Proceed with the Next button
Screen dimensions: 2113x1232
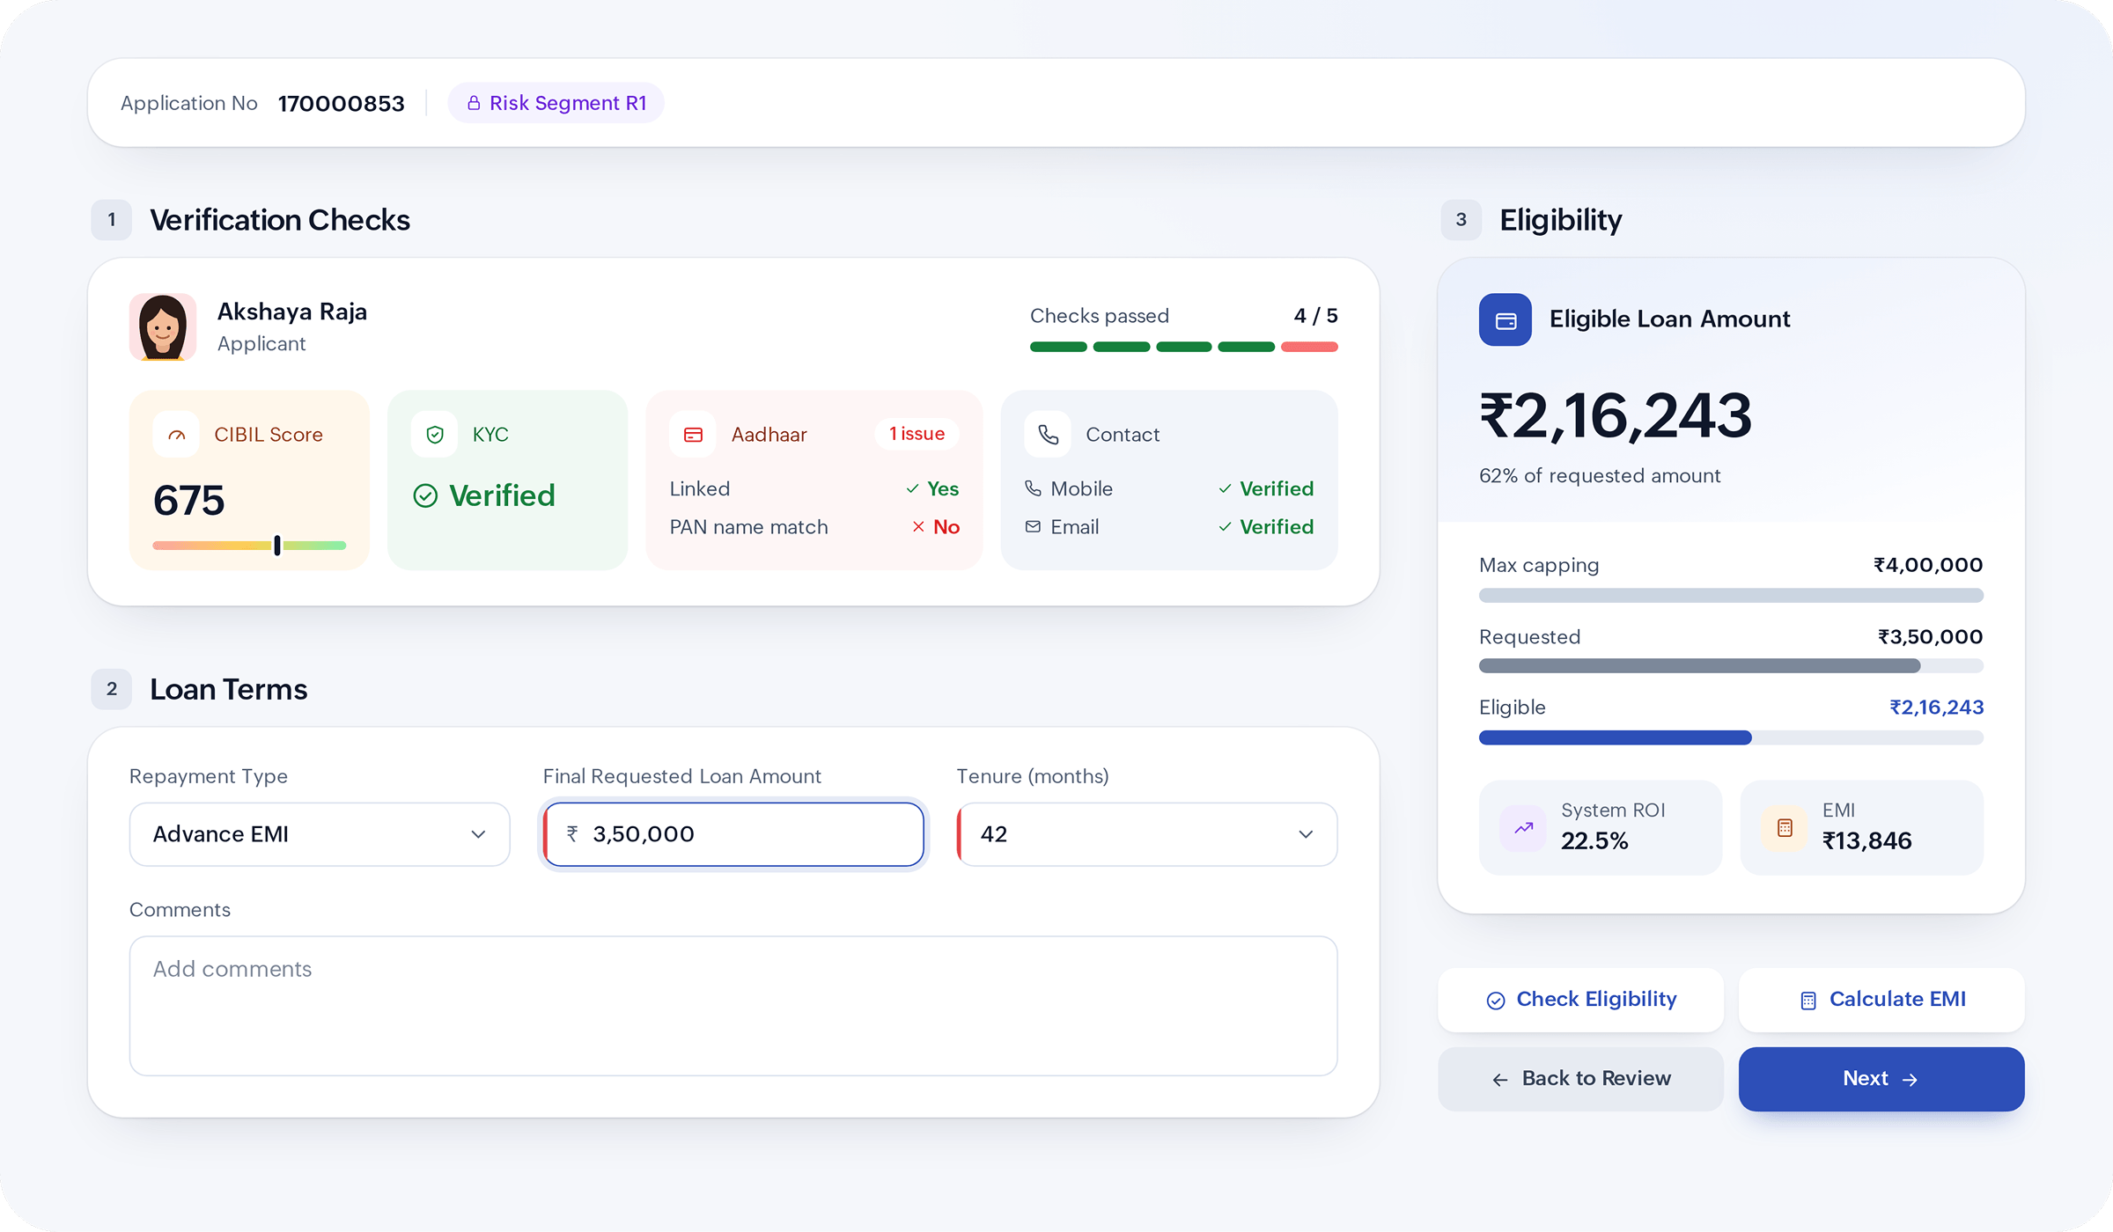[1881, 1079]
